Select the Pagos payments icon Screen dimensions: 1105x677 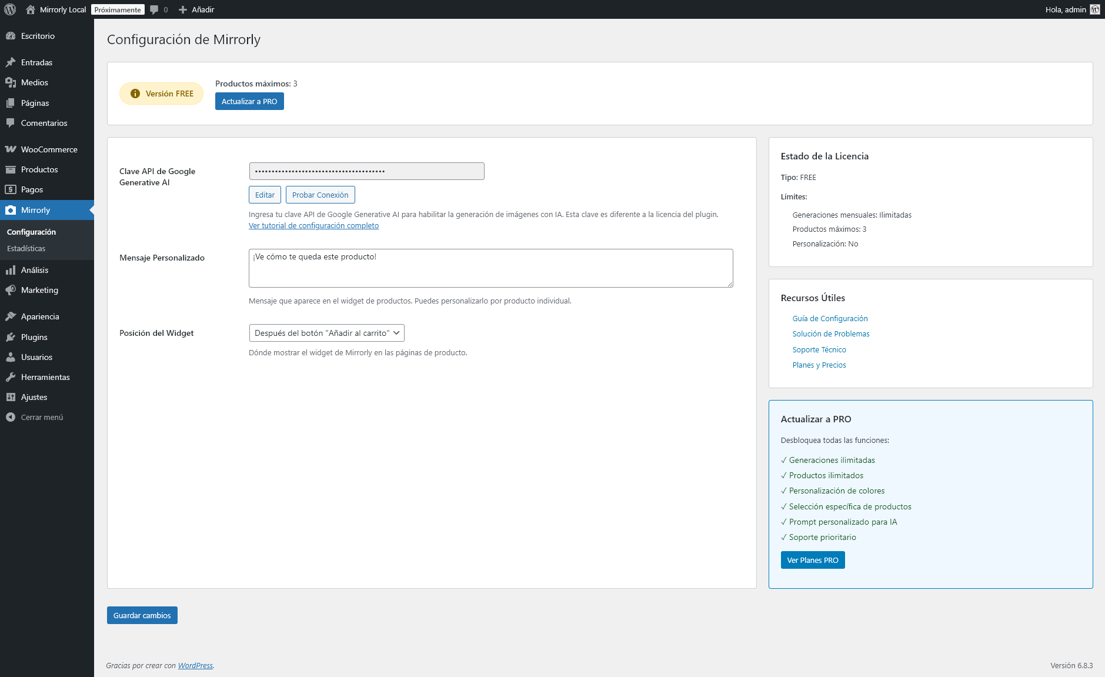coord(11,189)
